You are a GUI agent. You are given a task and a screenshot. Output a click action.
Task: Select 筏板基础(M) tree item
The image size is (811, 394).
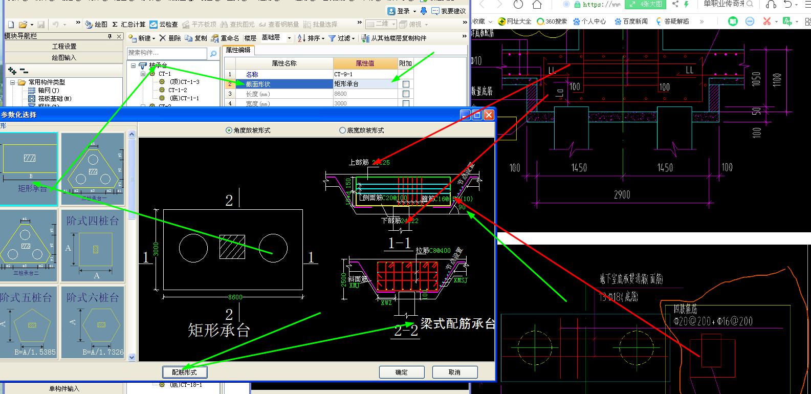pyautogui.click(x=50, y=98)
